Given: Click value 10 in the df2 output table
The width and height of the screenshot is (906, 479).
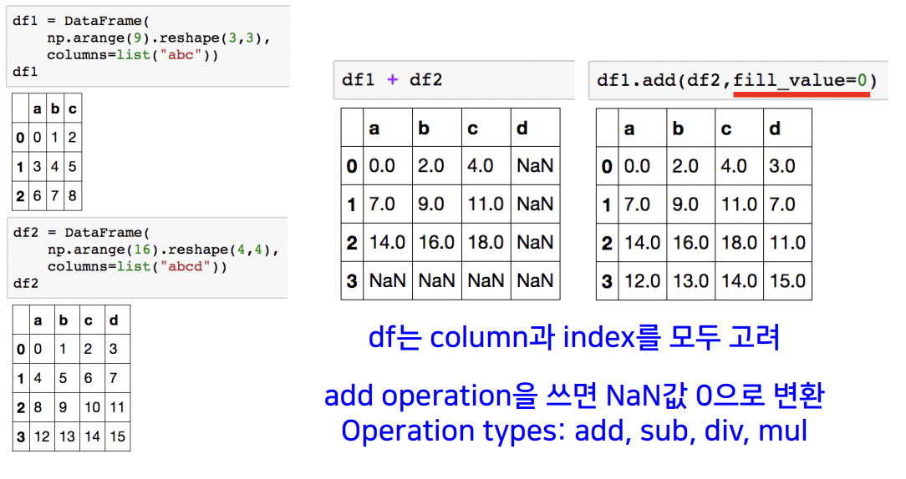Looking at the screenshot, I should tap(93, 407).
